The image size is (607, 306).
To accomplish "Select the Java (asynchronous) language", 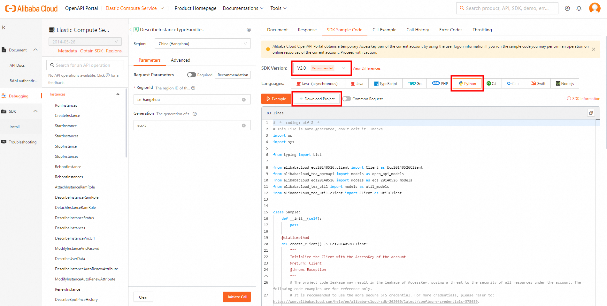I will click(x=318, y=83).
